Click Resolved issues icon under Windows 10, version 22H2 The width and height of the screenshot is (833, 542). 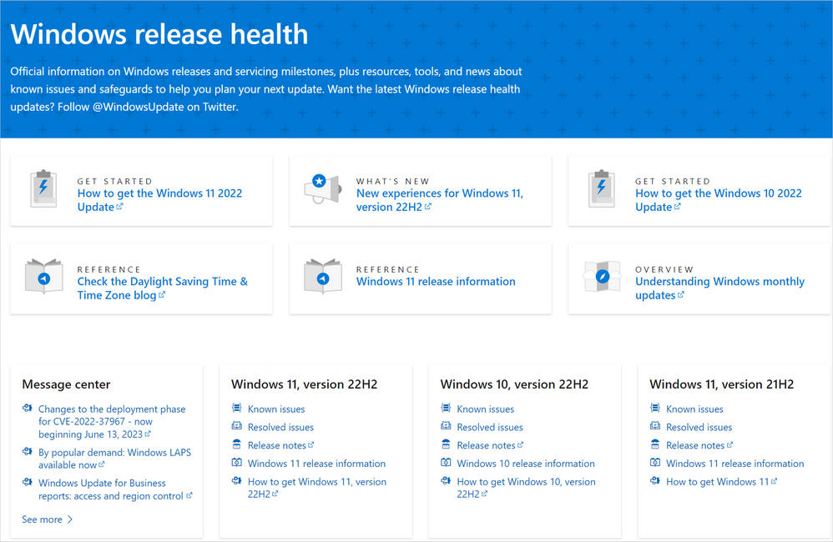[x=446, y=427]
